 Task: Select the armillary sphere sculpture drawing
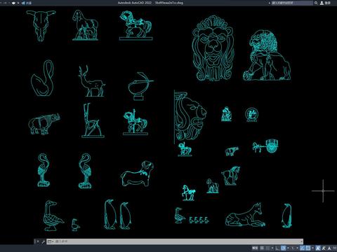pos(140,86)
